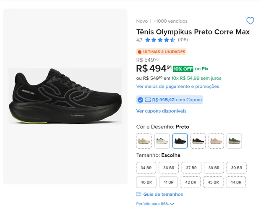The height and width of the screenshot is (210, 261).
Task: Click the coupon ticket icon
Action: pyautogui.click(x=148, y=100)
